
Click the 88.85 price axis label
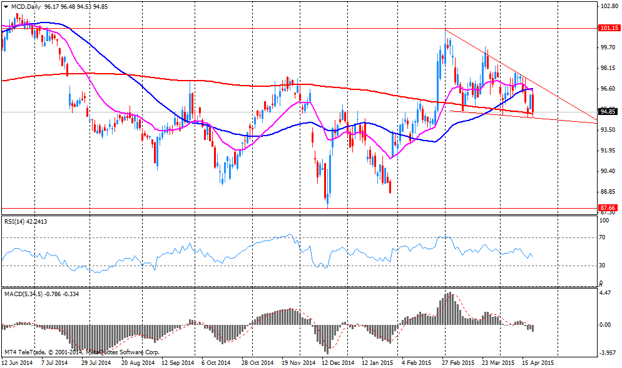pyautogui.click(x=608, y=191)
